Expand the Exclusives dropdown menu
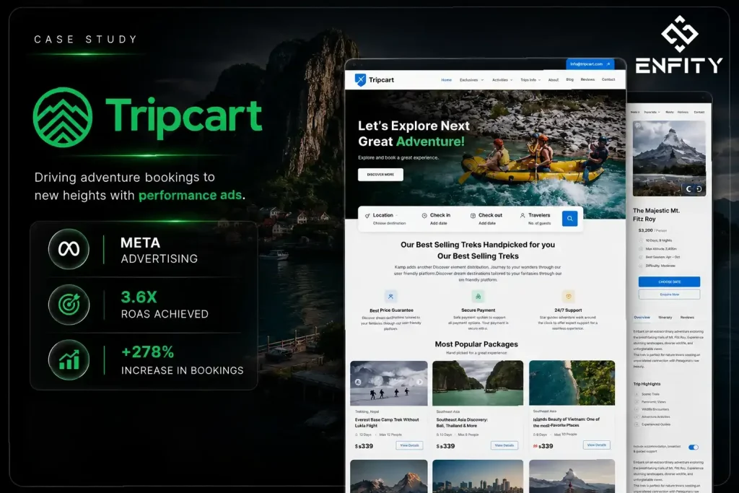 (472, 80)
